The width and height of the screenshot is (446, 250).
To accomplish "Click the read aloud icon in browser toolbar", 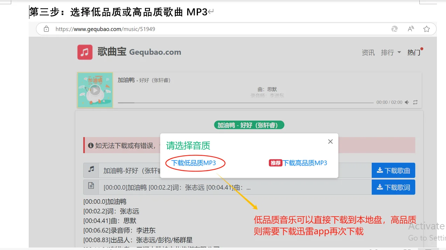I will [410, 29].
